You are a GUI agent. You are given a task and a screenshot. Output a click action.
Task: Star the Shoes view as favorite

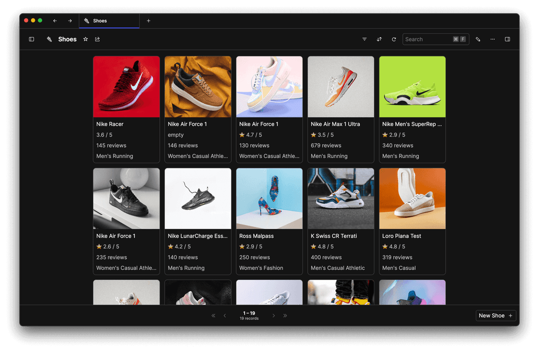(x=85, y=39)
